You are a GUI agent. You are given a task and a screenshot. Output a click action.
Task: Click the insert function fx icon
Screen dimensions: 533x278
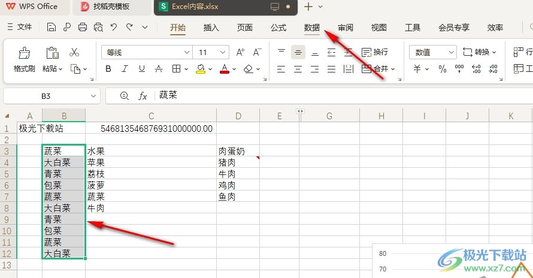[x=143, y=96]
